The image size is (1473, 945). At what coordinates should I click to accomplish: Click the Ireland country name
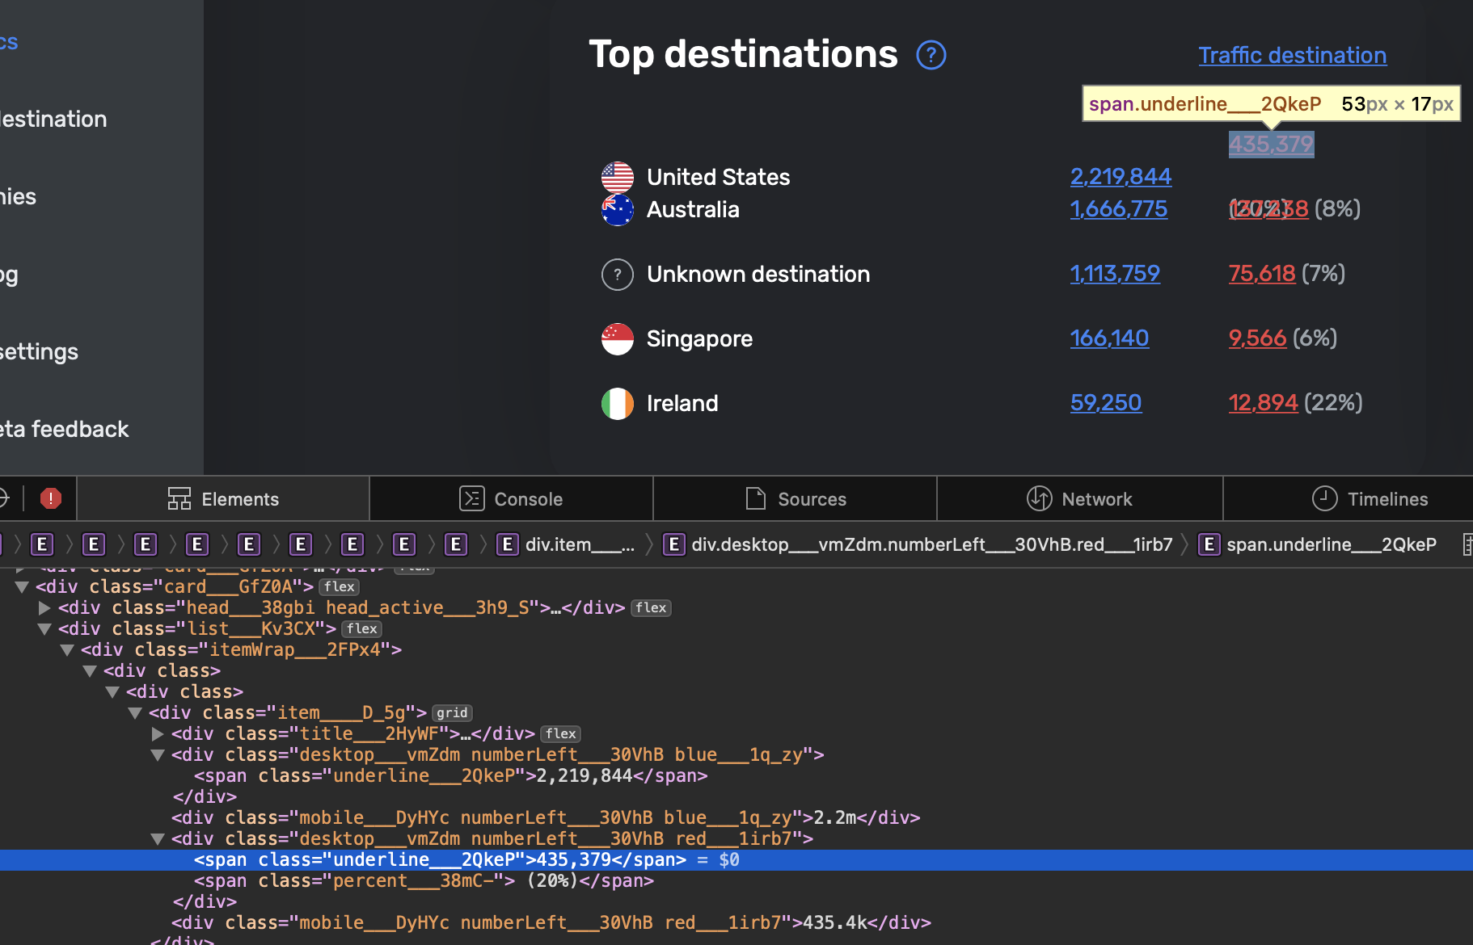(x=682, y=403)
